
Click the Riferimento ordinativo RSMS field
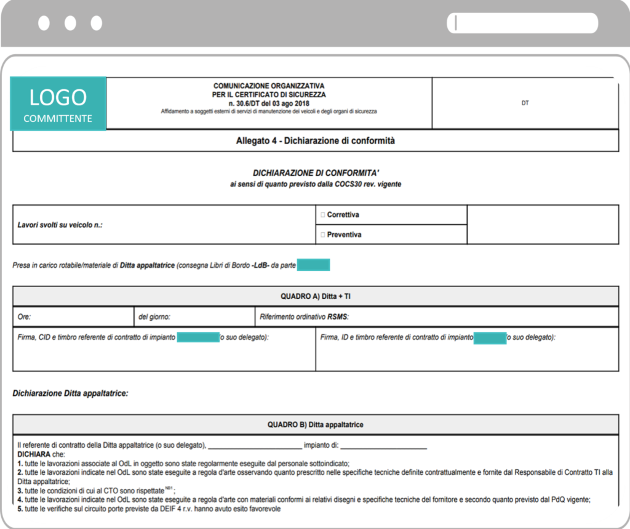pyautogui.click(x=437, y=317)
